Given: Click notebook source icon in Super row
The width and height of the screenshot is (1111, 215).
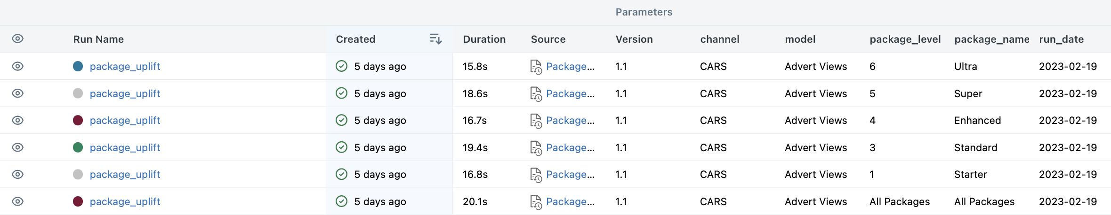Looking at the screenshot, I should click(536, 94).
